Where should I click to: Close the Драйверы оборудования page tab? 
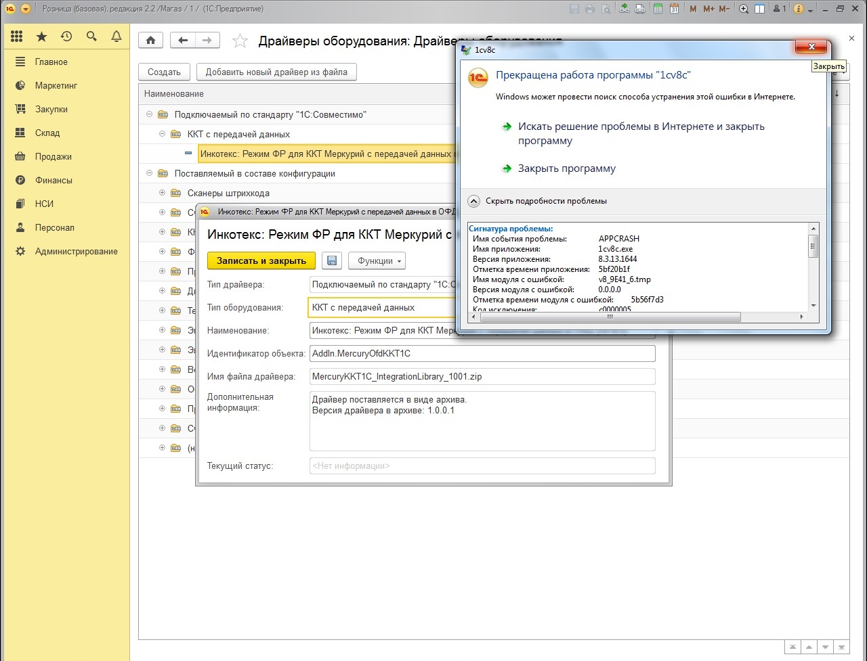851,38
